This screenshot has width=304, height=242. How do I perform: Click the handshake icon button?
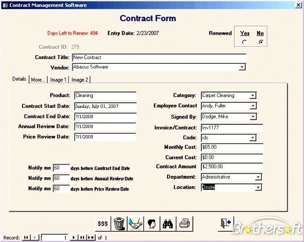pyautogui.click(x=136, y=224)
